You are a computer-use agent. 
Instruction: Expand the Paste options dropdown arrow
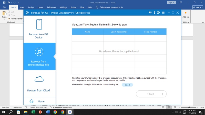[4, 19]
